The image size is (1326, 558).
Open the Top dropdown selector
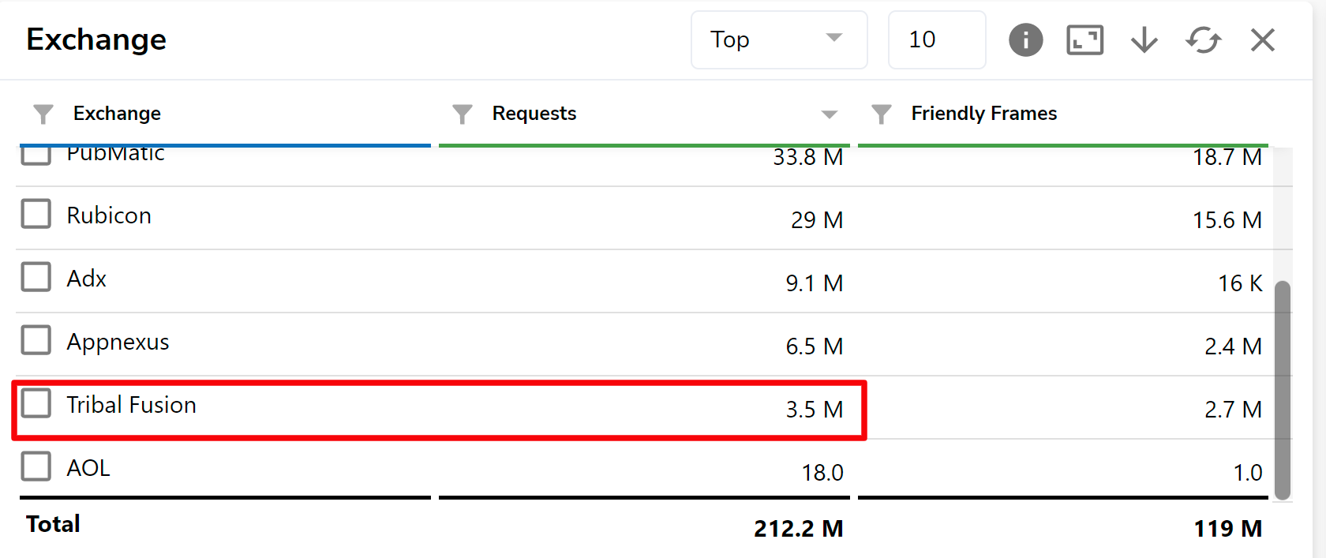tap(778, 39)
